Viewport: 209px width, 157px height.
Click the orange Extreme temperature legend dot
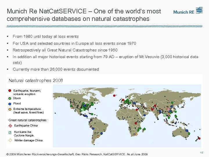coord(10,109)
